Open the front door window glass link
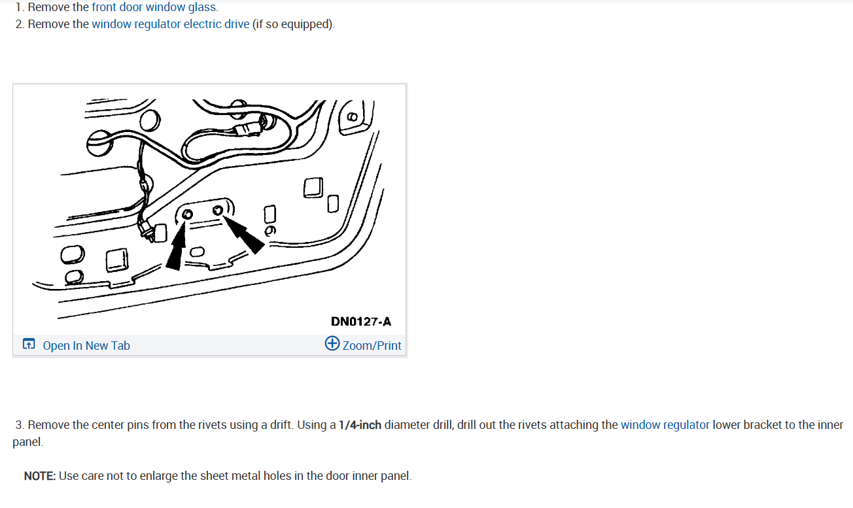 click(154, 8)
